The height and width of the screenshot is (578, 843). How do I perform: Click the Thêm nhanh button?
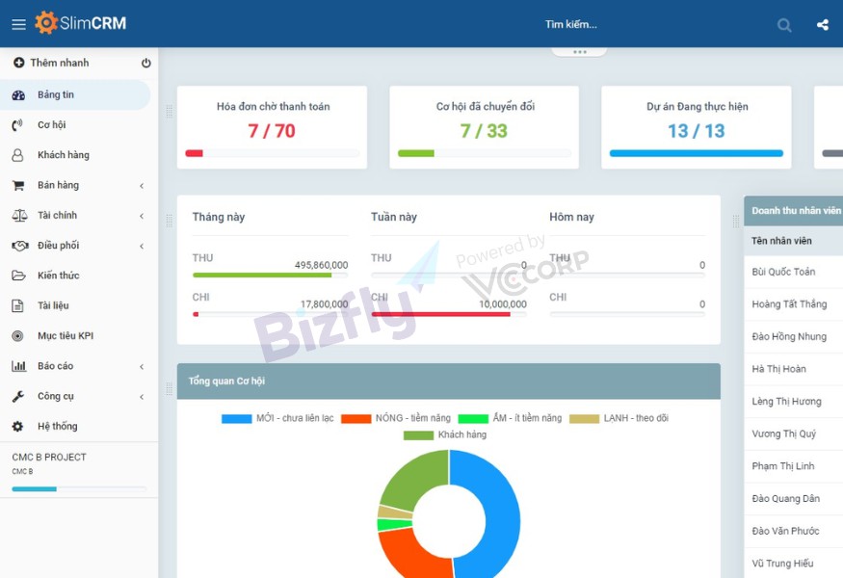tap(58, 64)
